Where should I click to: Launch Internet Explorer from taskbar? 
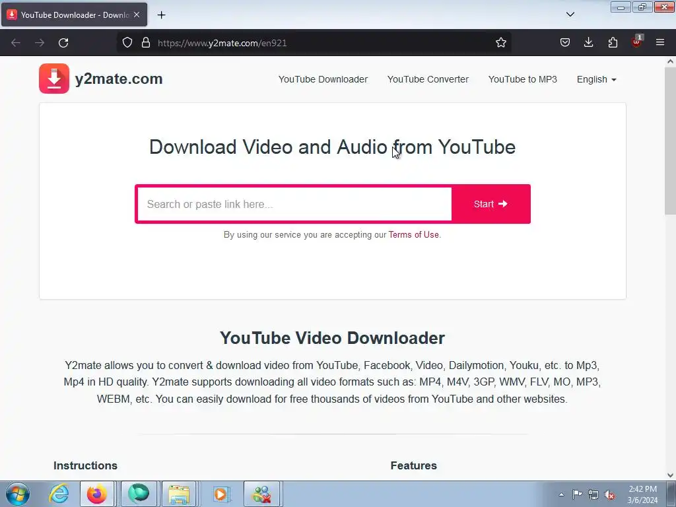[59, 494]
